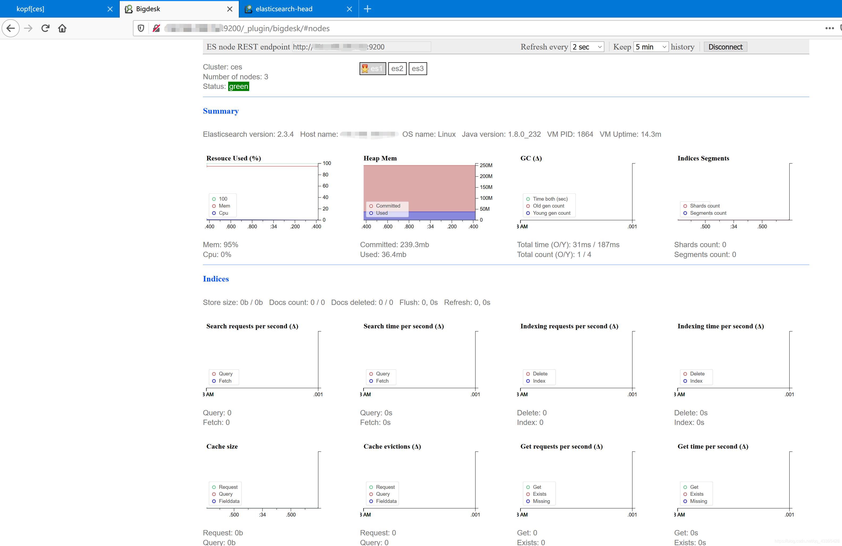Click the 'Refresh: 0, 0s' text
842x546 pixels.
point(467,302)
